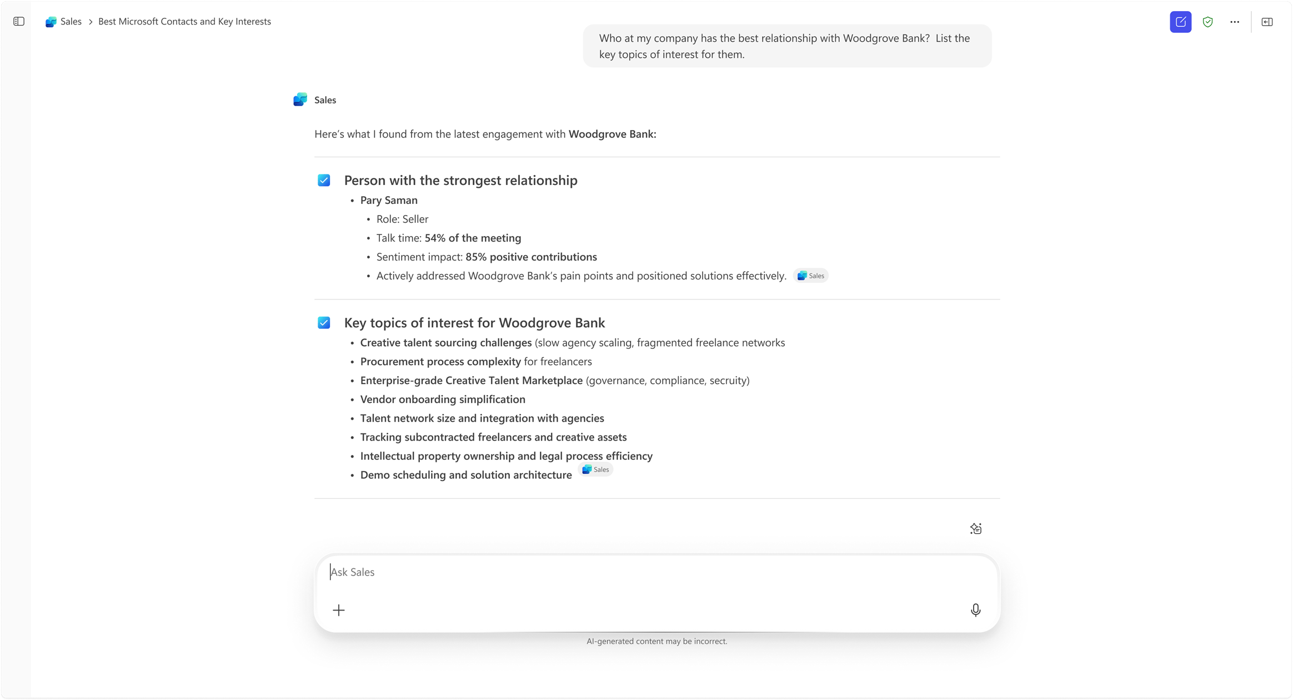Toggle checkbox beside 'Key topics of interest'

pyautogui.click(x=324, y=322)
